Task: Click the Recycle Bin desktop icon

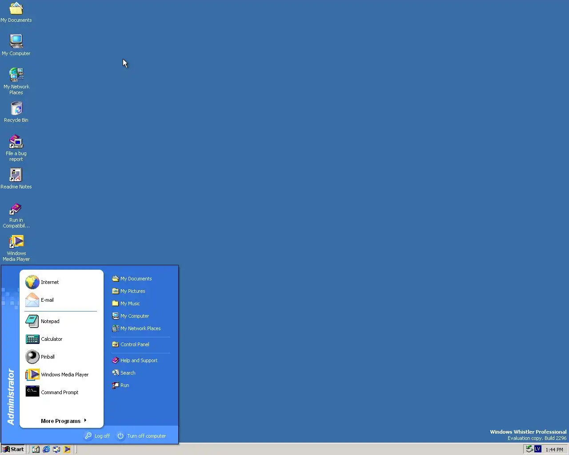Action: coord(16,112)
